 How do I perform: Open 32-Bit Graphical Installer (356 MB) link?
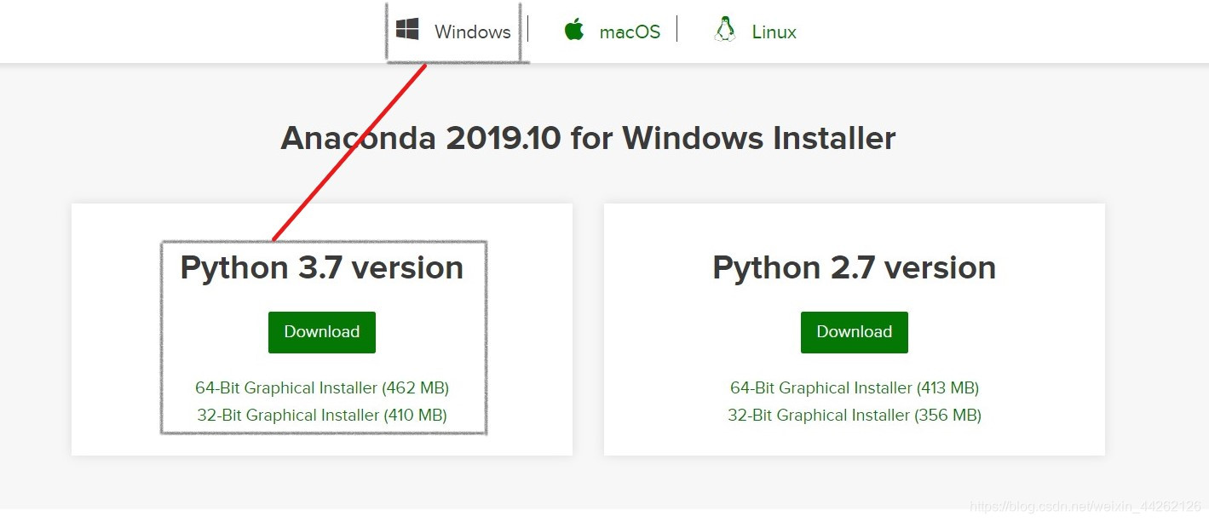855,416
